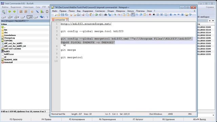The image size is (217, 122).
Task: Toggle synchronized horizontal scrolling
Action: pyautogui.click(x=128, y=15)
